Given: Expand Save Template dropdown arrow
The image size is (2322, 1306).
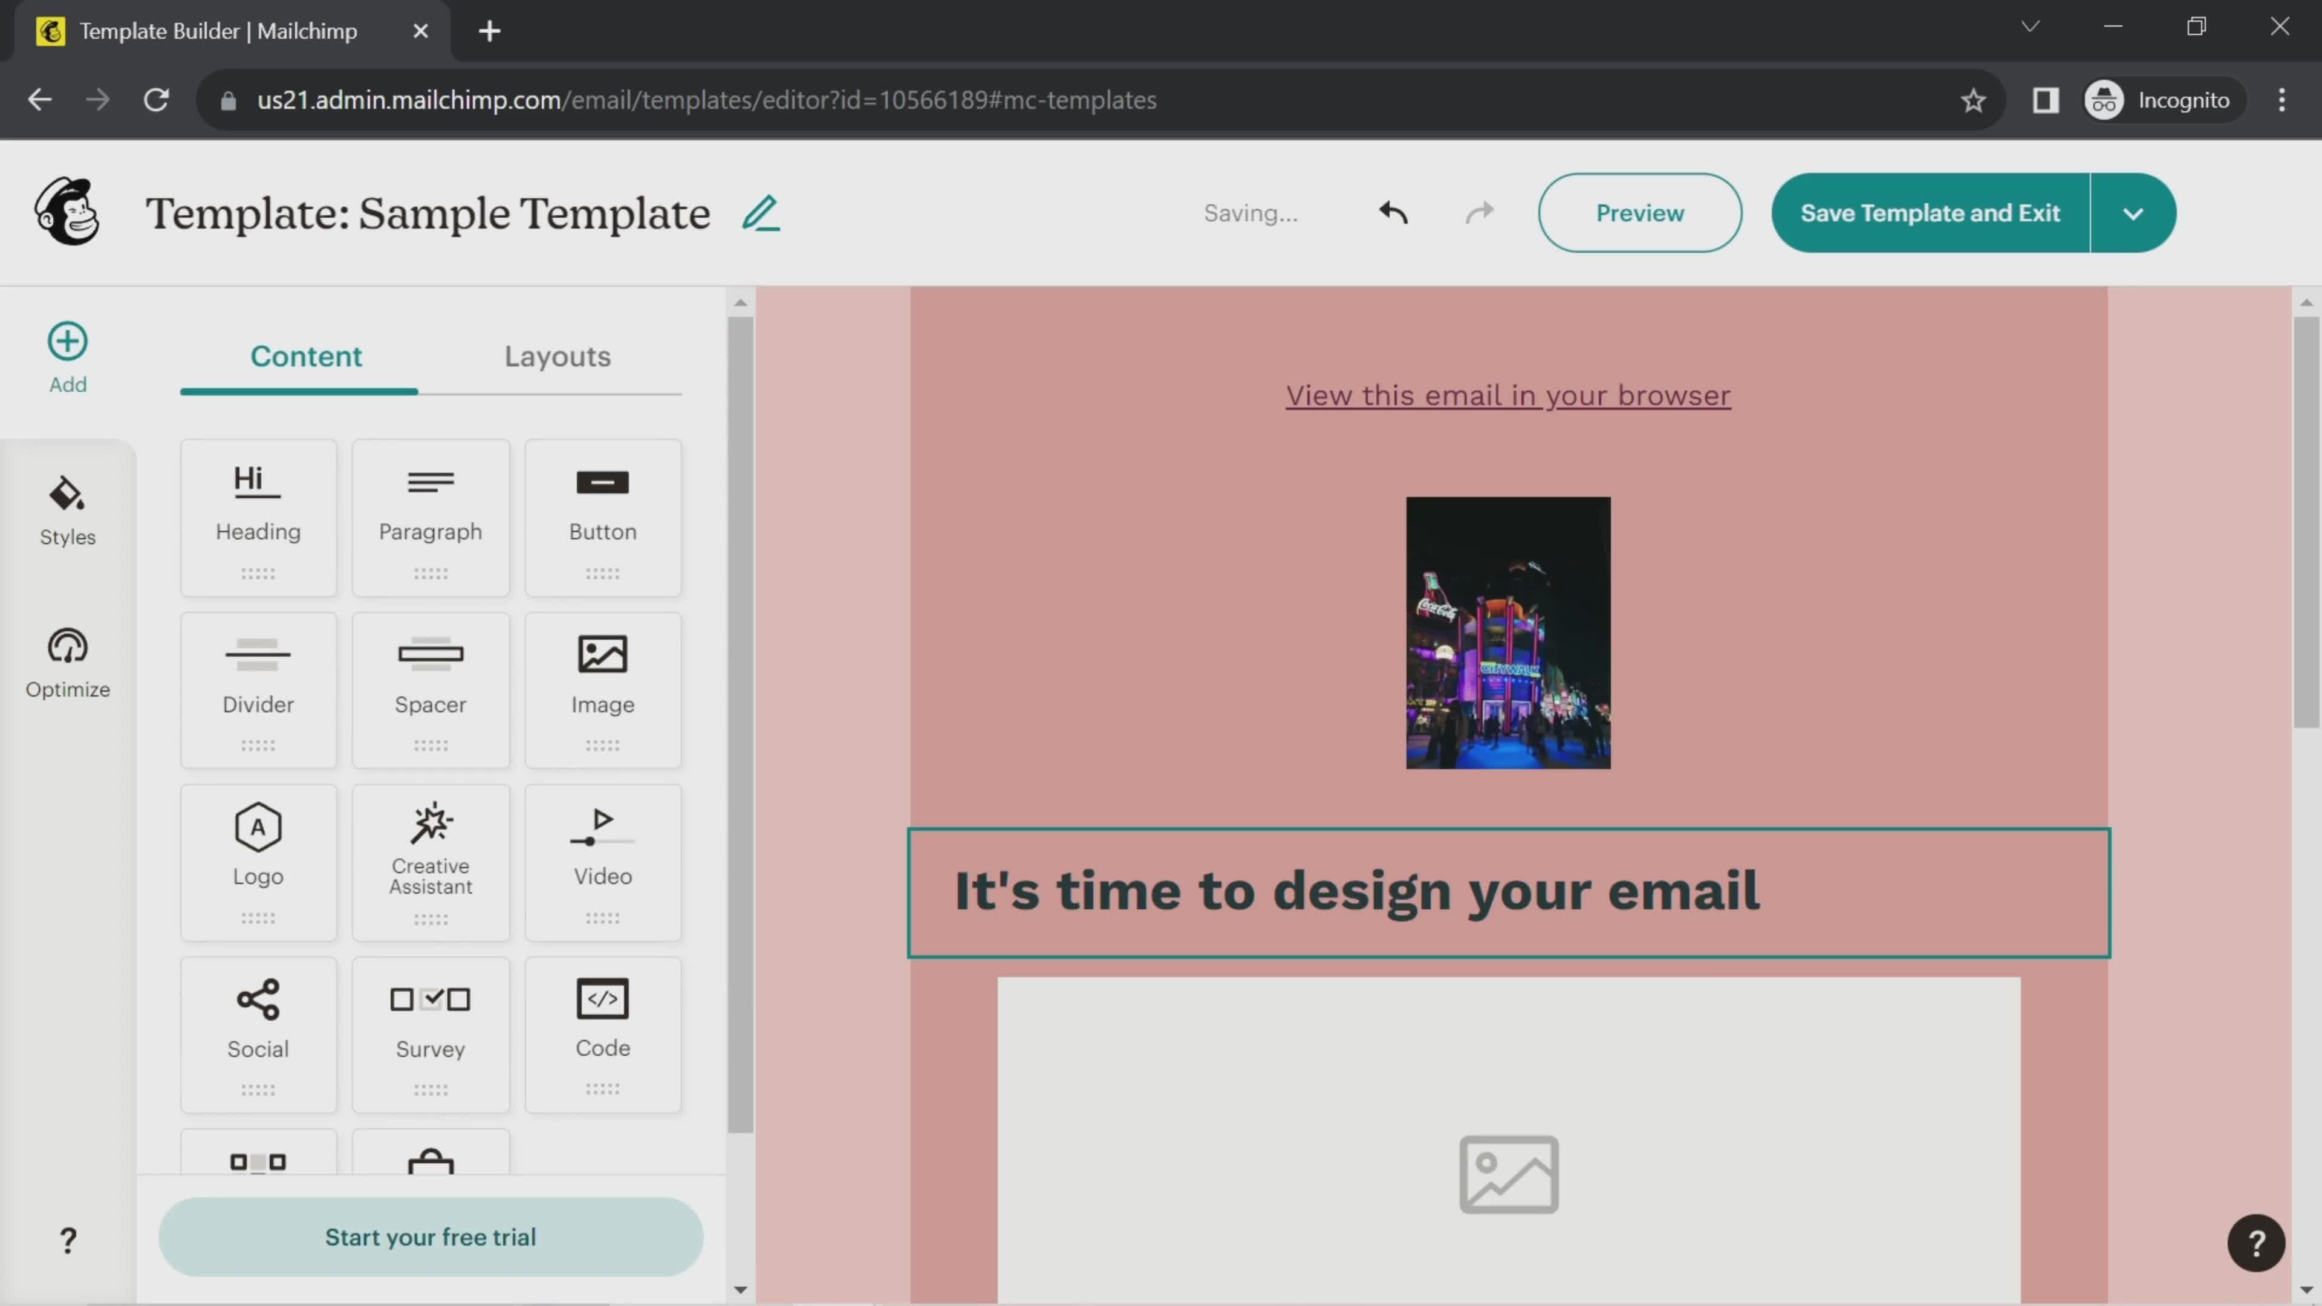Looking at the screenshot, I should click(2134, 212).
